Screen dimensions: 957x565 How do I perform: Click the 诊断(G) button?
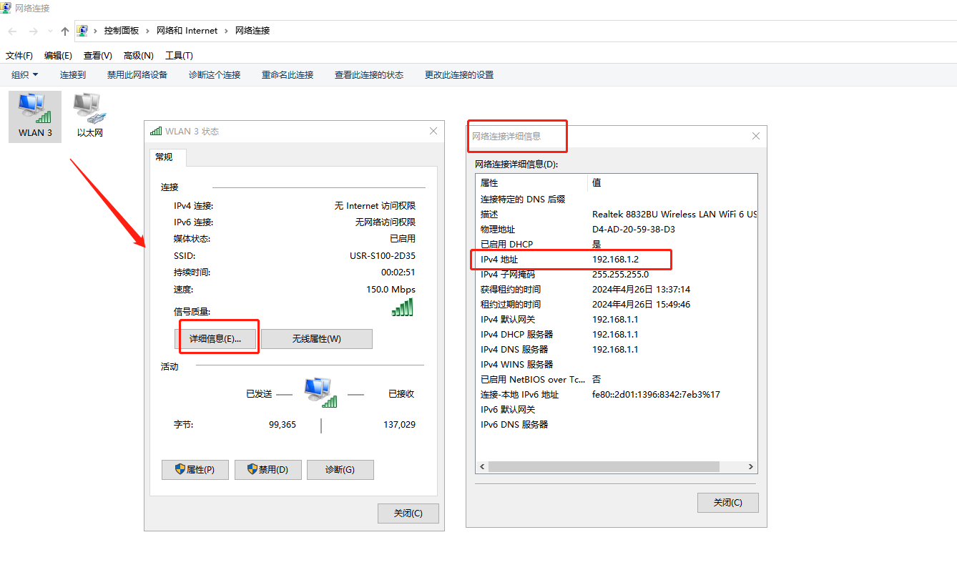pyautogui.click(x=340, y=470)
